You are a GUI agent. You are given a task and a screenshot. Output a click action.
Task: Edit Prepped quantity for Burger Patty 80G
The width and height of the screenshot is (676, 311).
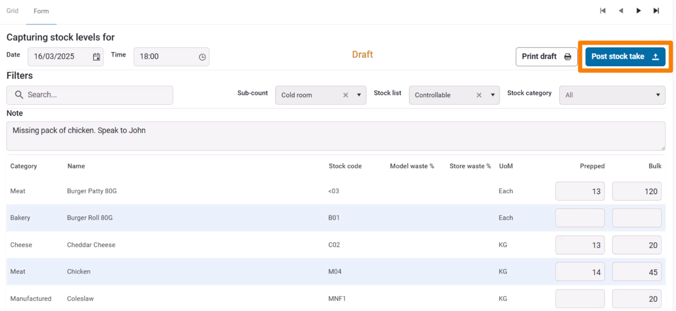pos(580,191)
